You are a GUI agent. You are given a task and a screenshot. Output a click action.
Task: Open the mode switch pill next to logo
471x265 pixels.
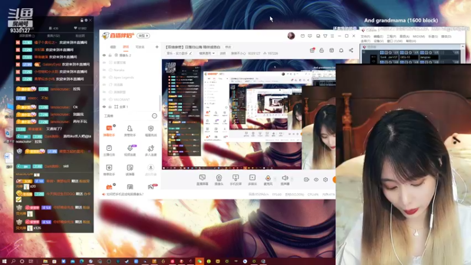point(143,36)
